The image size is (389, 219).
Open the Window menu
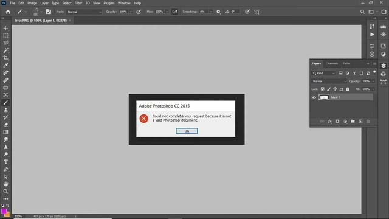pos(124,3)
